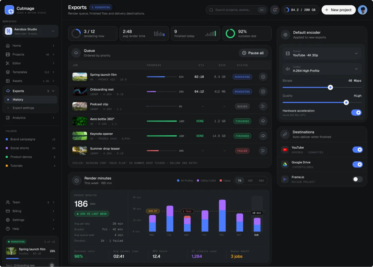The image size is (373, 267).
Task: Disable Google Drive delivery toggle
Action: pos(358,164)
